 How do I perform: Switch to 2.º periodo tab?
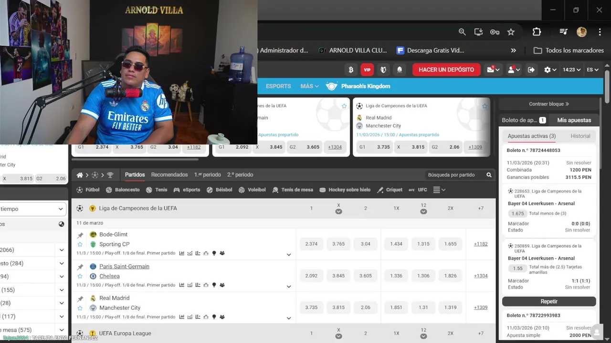240,175
